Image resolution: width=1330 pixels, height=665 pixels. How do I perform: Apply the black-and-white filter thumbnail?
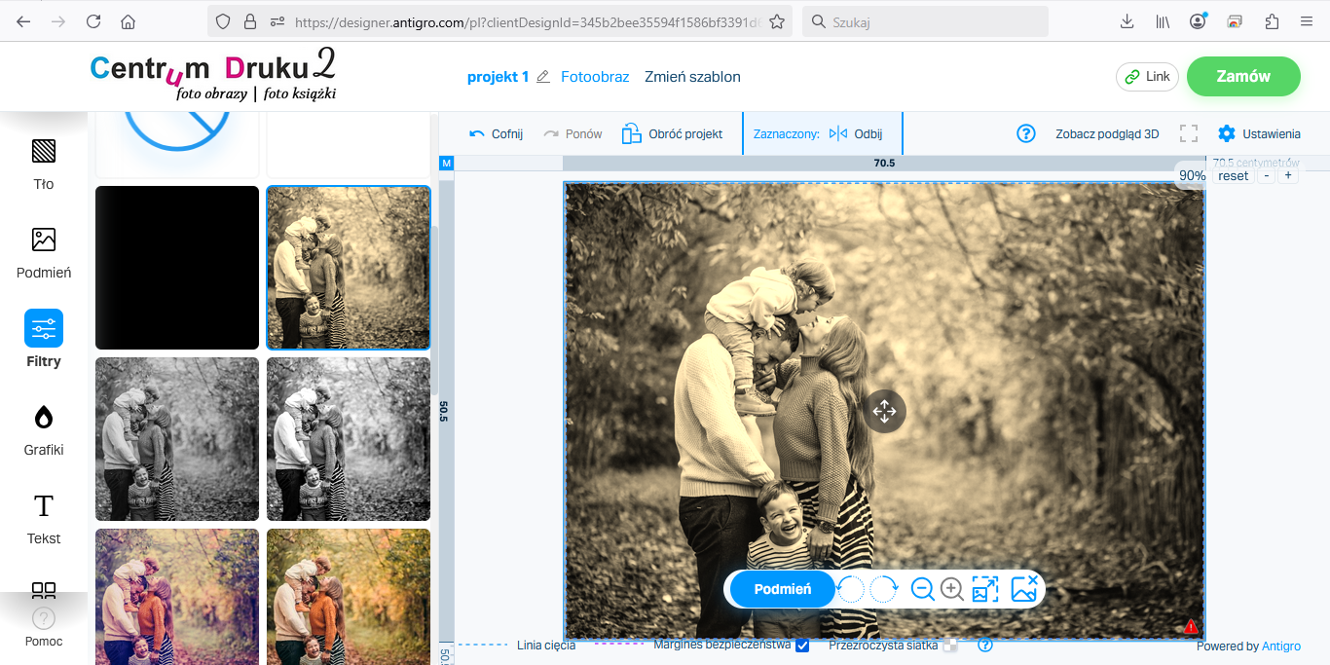[x=177, y=439]
